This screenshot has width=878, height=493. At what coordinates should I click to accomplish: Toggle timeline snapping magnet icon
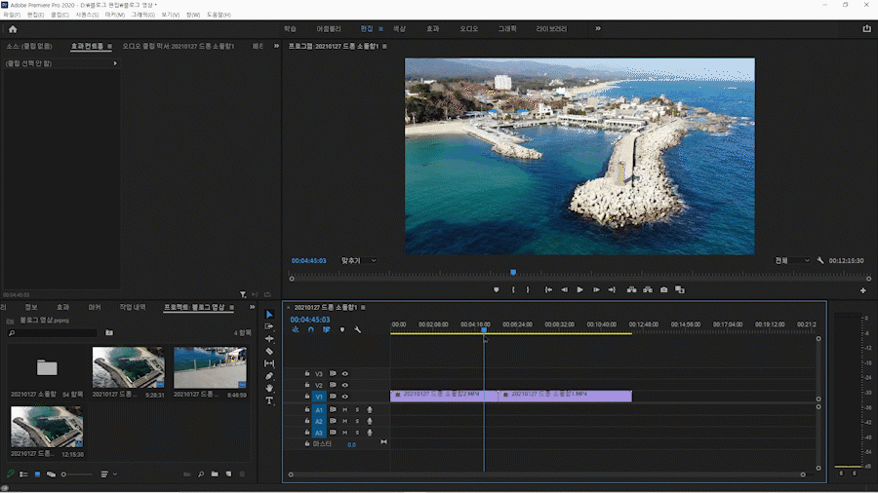[311, 329]
